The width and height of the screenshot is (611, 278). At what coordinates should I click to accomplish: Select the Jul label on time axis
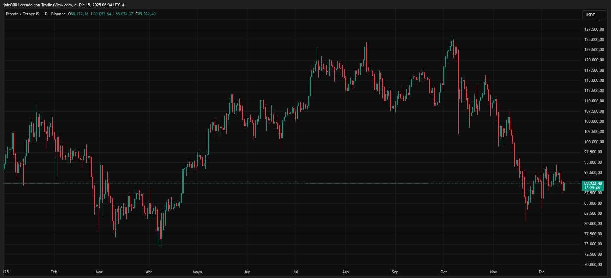pos(295,272)
